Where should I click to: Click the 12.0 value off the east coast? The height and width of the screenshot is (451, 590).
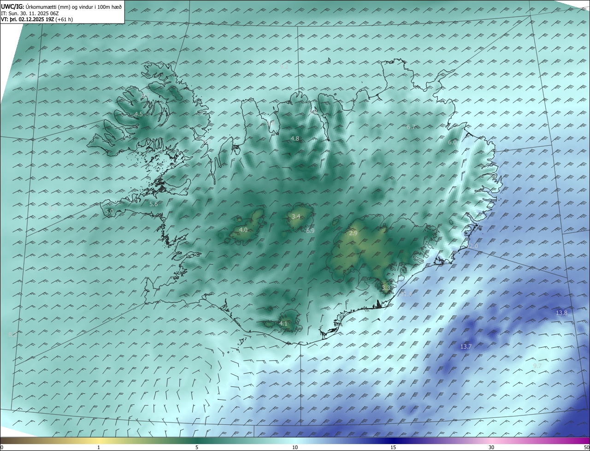coord(472,246)
